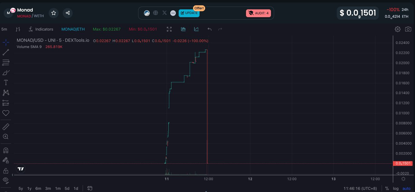This screenshot has width=415, height=192.
Task: Select the crosshair cursor tool
Action: coord(6,42)
